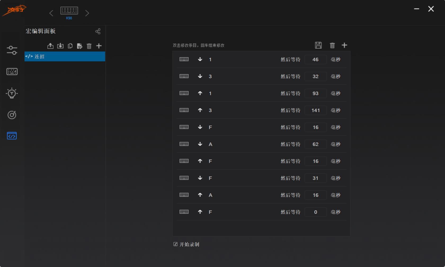Image resolution: width=445 pixels, height=267 pixels.
Task: Edit the 46 millisecond wait value
Action: click(x=315, y=59)
